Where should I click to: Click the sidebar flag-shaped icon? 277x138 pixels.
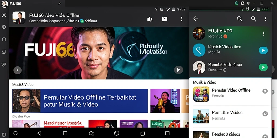coord(4,52)
